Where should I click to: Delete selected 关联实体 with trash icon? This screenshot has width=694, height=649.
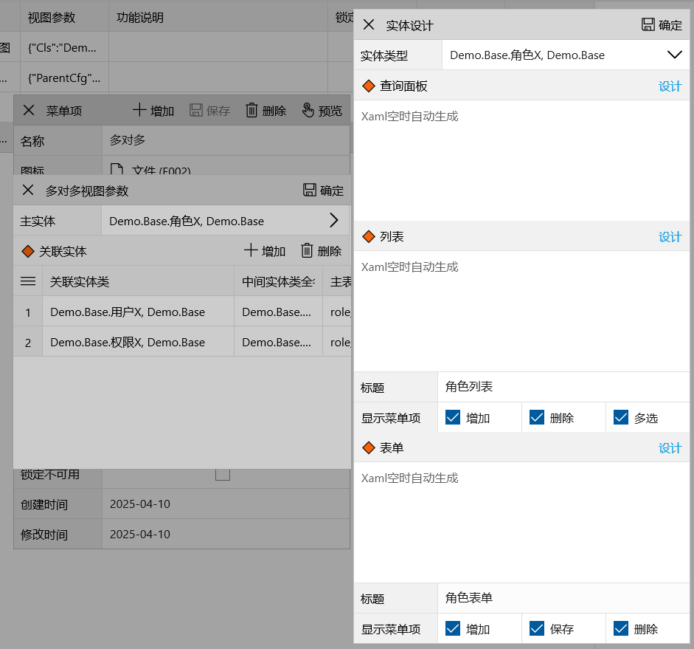[x=308, y=251]
